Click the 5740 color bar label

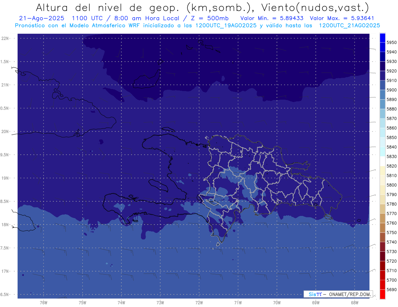coord(392,242)
